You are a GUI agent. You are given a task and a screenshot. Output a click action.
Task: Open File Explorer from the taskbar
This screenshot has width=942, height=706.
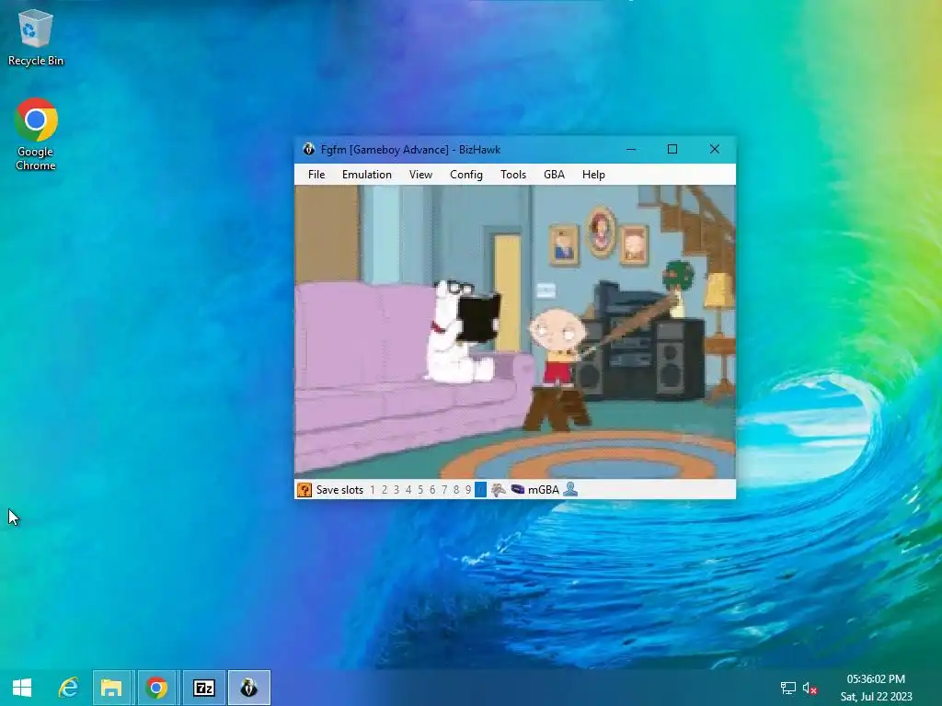click(x=111, y=688)
